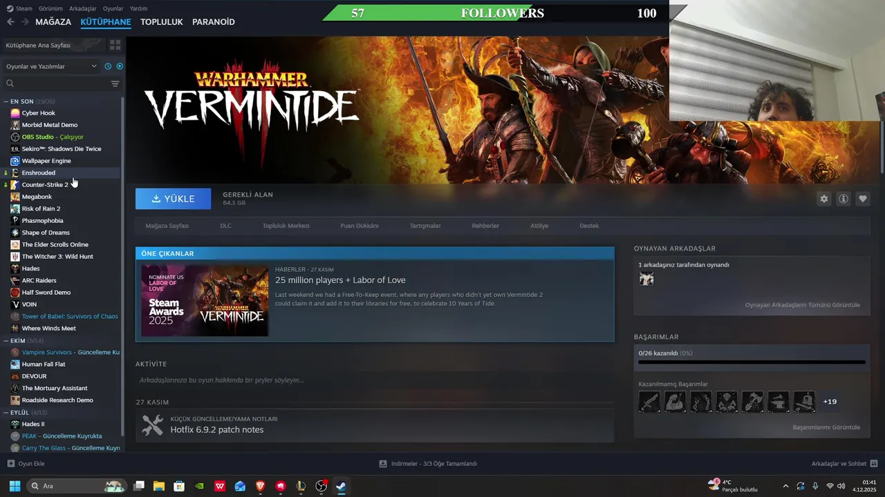The image size is (885, 497).
Task: Open the PARANOİD profile tab
Action: pyautogui.click(x=214, y=22)
